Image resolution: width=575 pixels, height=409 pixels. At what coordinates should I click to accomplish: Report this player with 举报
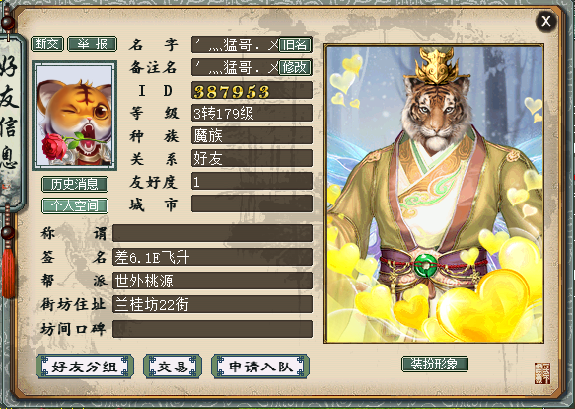tap(93, 44)
